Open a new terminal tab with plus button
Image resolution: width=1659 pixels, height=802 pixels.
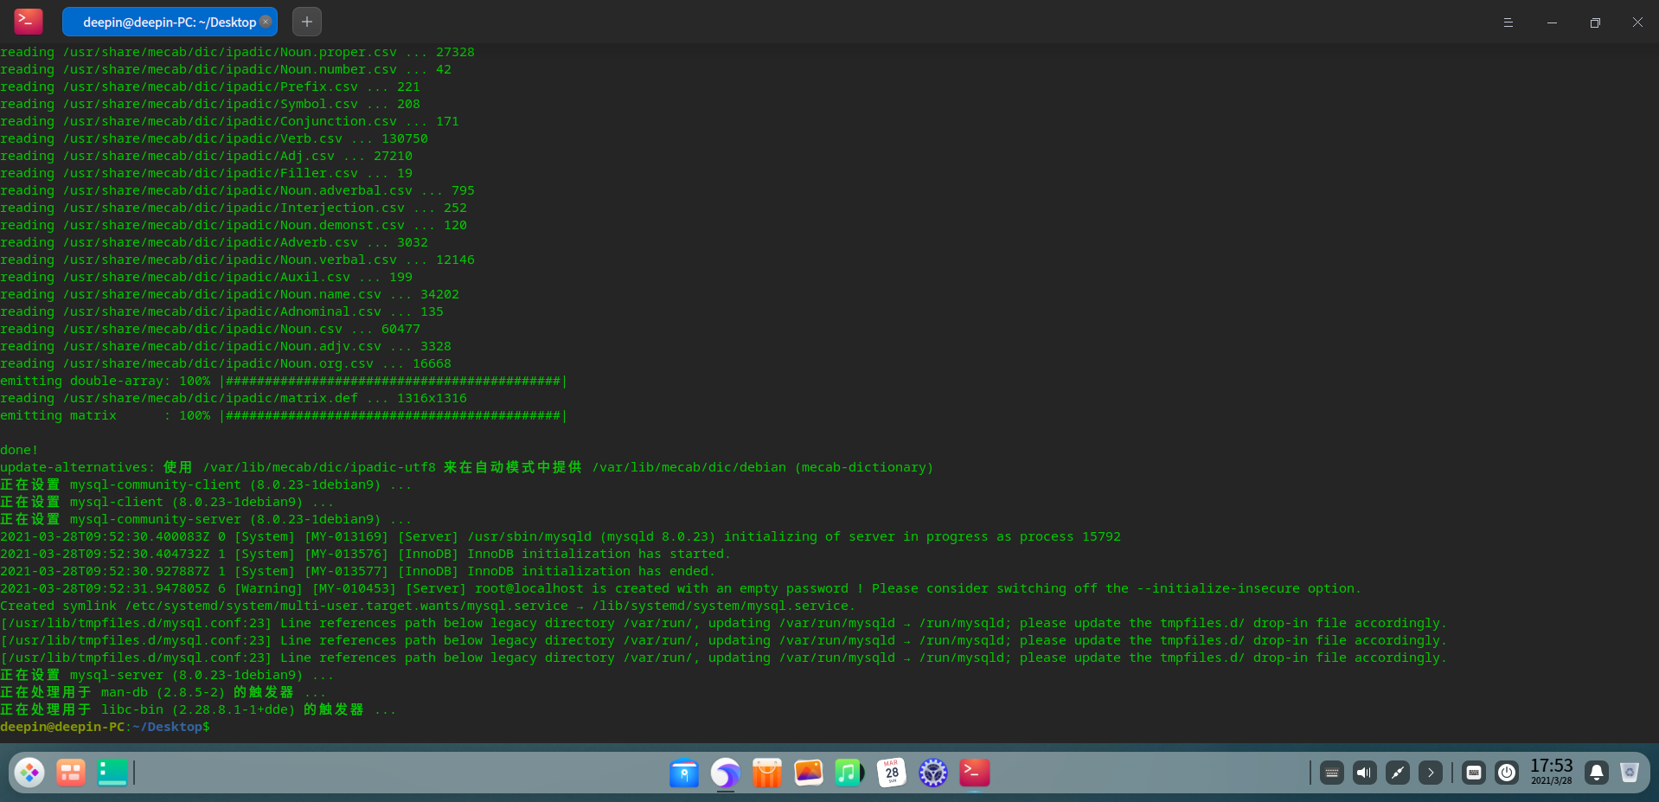point(307,22)
